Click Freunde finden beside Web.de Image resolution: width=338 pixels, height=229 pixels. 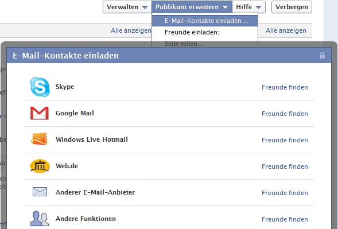(x=285, y=166)
